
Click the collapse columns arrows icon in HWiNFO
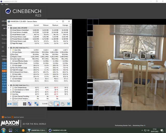(15, 104)
